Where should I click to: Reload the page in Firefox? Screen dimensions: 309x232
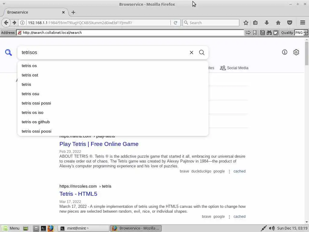point(175,23)
